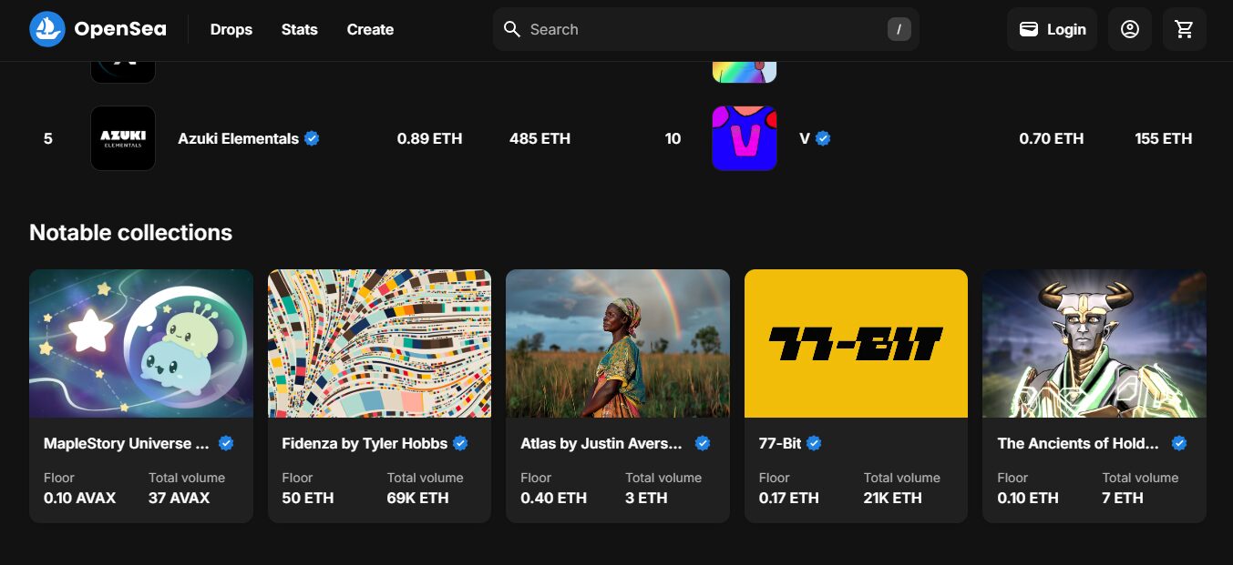Click rank number 10

(673, 138)
